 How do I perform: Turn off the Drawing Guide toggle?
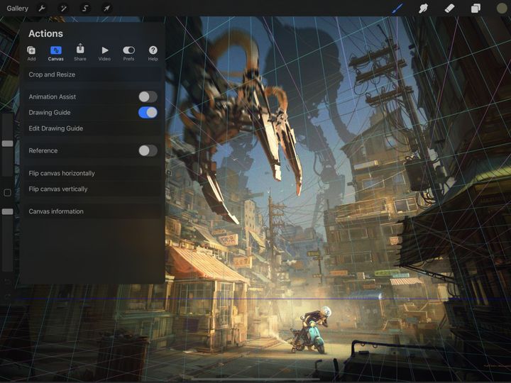click(x=148, y=112)
